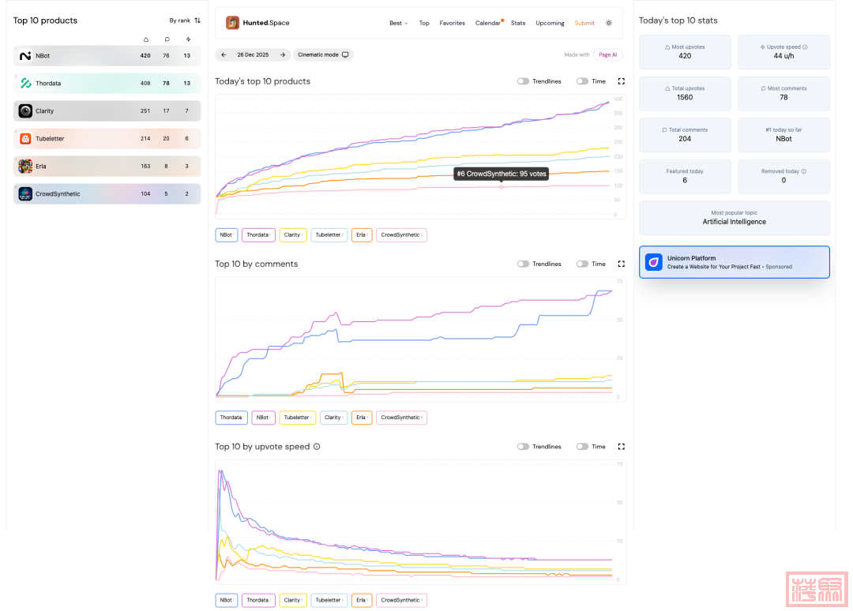This screenshot has width=853, height=611.
Task: Toggle Time switch on comments chart
Action: tap(582, 264)
